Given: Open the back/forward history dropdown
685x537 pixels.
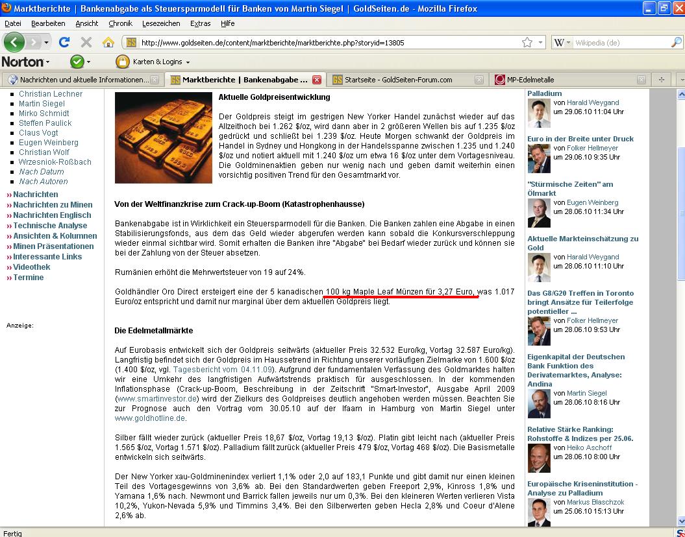Looking at the screenshot, I should (46, 42).
